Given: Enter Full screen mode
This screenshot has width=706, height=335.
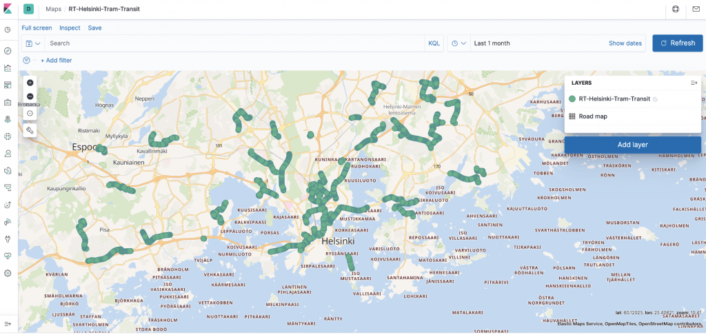Looking at the screenshot, I should 37,28.
